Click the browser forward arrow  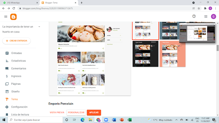(x=9, y=8)
